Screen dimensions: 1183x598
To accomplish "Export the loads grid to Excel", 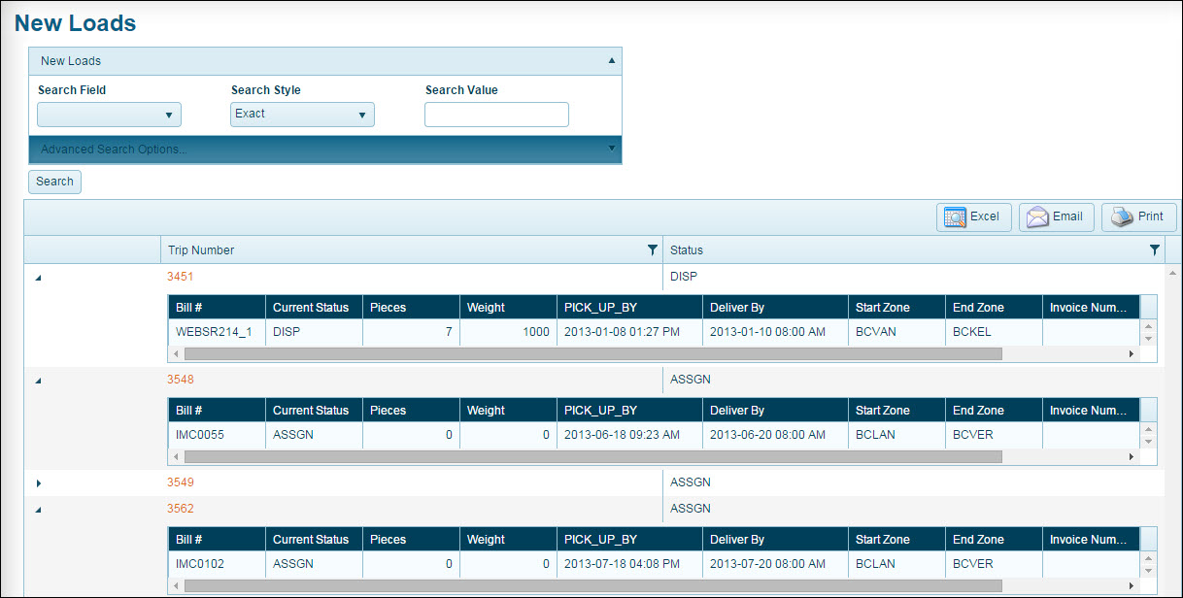I will pos(974,216).
